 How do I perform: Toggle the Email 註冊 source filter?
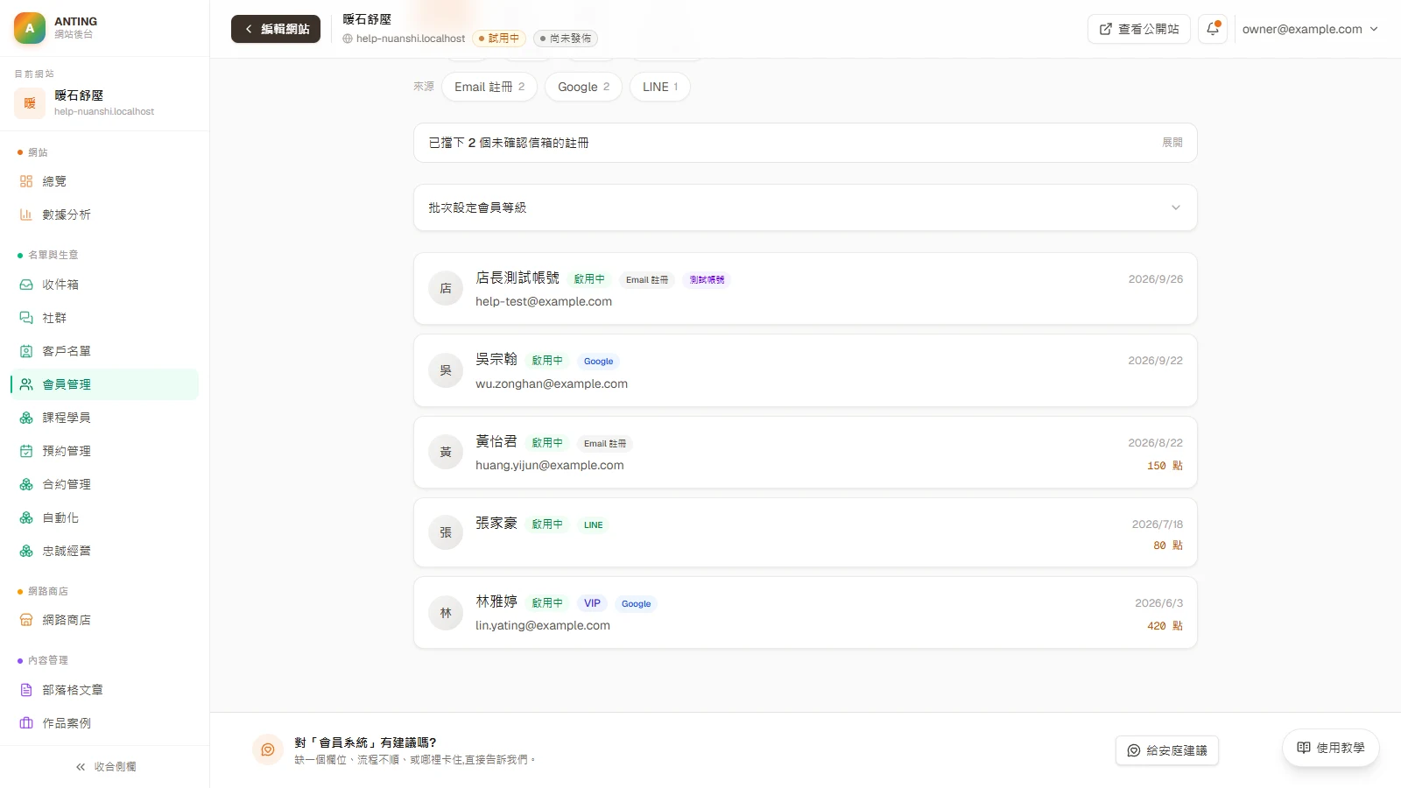[489, 87]
